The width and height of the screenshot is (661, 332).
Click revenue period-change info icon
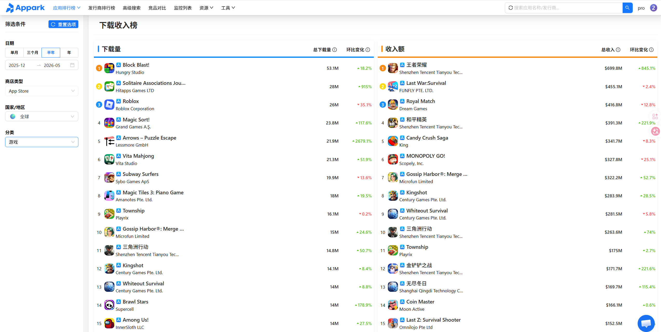click(651, 50)
